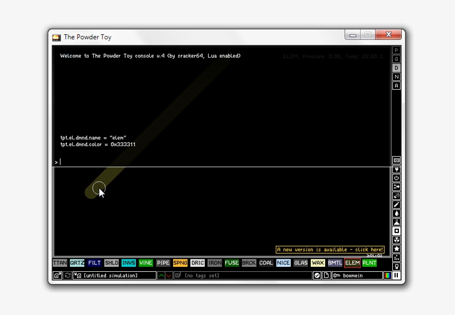Select the PLNT element
Image resolution: width=455 pixels, height=315 pixels.
[370, 263]
